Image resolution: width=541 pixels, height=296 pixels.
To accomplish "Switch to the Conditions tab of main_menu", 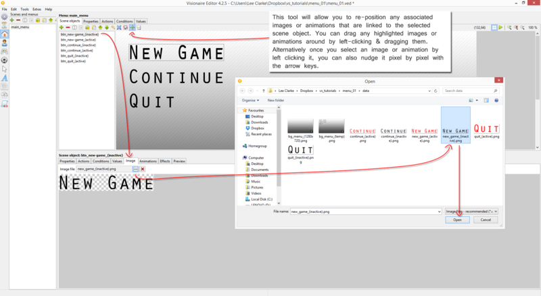I will coord(124,21).
